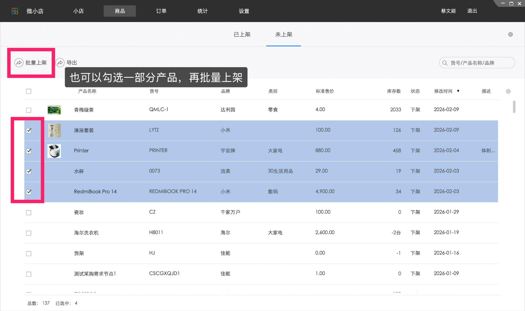Click the search magnifier icon
Viewport: 525px width, 311px height.
pyautogui.click(x=445, y=63)
